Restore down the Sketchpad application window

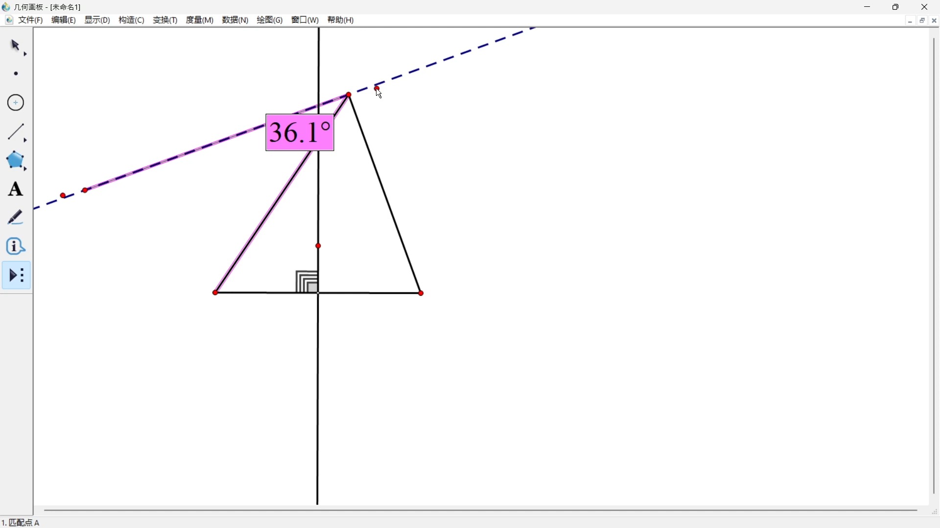point(896,7)
